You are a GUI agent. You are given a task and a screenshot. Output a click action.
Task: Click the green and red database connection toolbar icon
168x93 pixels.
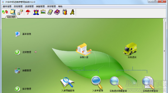click(x=5, y=12)
